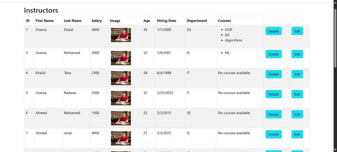
Task: Click salary value 2000
Action: click(x=95, y=53)
